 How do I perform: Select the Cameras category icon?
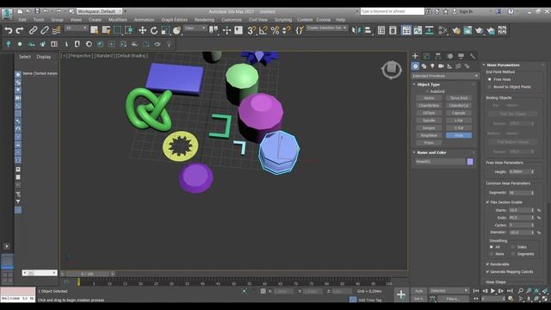[441, 66]
